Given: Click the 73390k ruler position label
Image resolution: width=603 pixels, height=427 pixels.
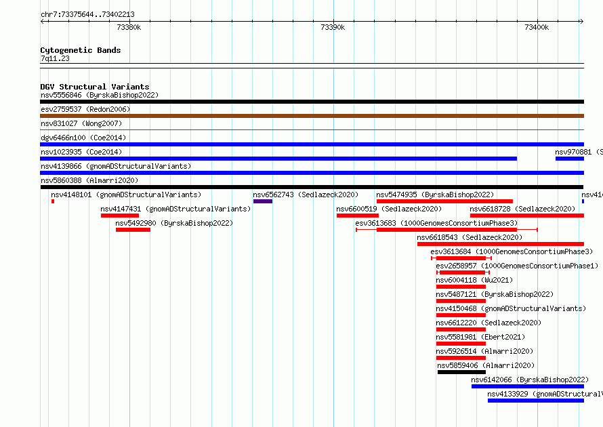Looking at the screenshot, I should (x=333, y=27).
